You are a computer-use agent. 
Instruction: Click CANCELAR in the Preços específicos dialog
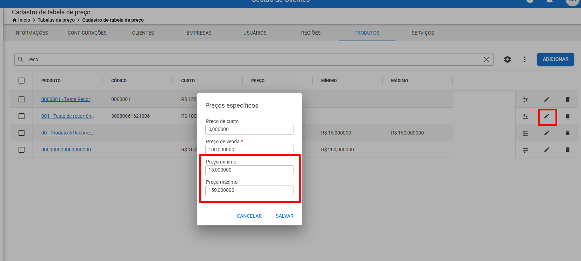click(x=249, y=216)
